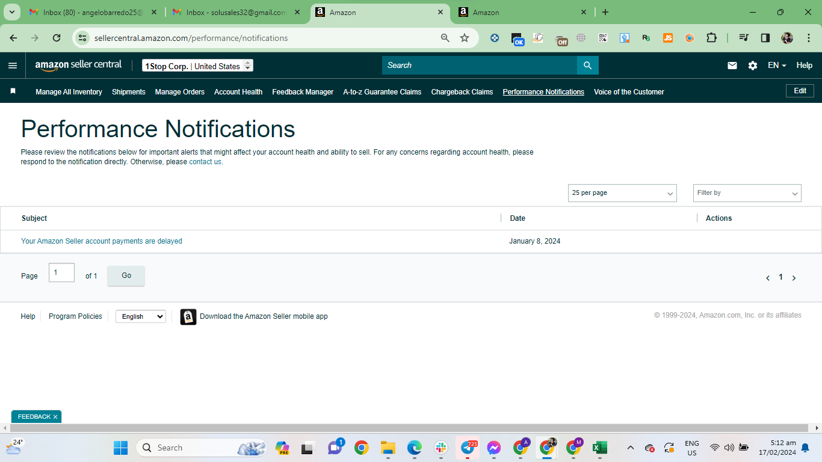
Task: Close the solusales32 Gmail Inbox tab
Action: (x=297, y=12)
